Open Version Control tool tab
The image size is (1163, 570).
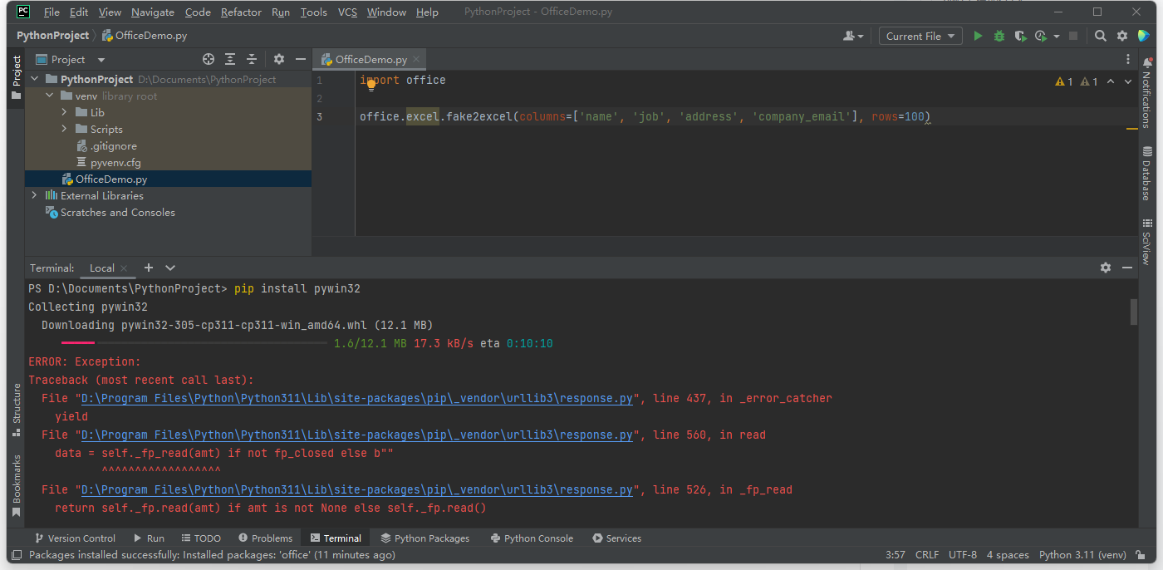[x=74, y=538]
